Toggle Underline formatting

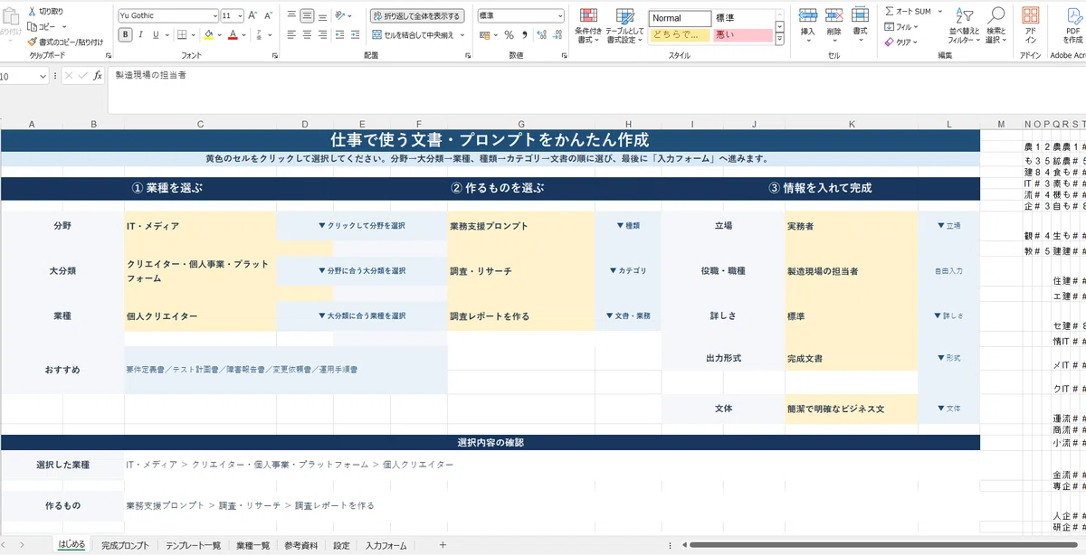click(155, 34)
